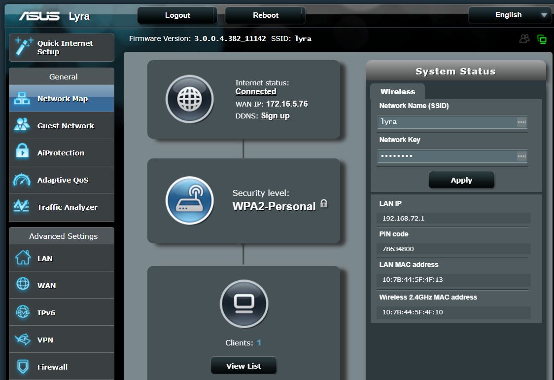Click the Reboot button
Viewport: 554px width, 380px height.
(265, 15)
